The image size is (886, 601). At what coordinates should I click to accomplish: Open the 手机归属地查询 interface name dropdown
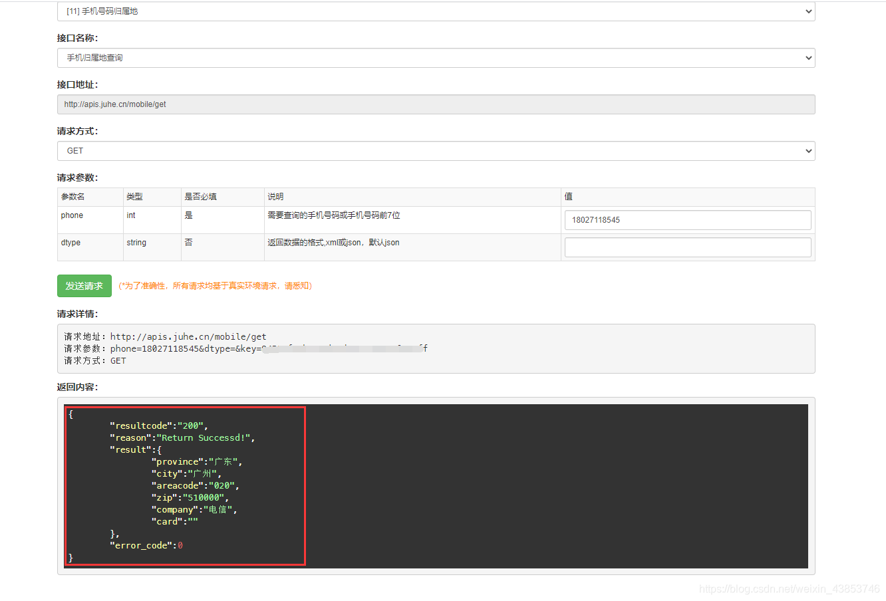(x=436, y=58)
